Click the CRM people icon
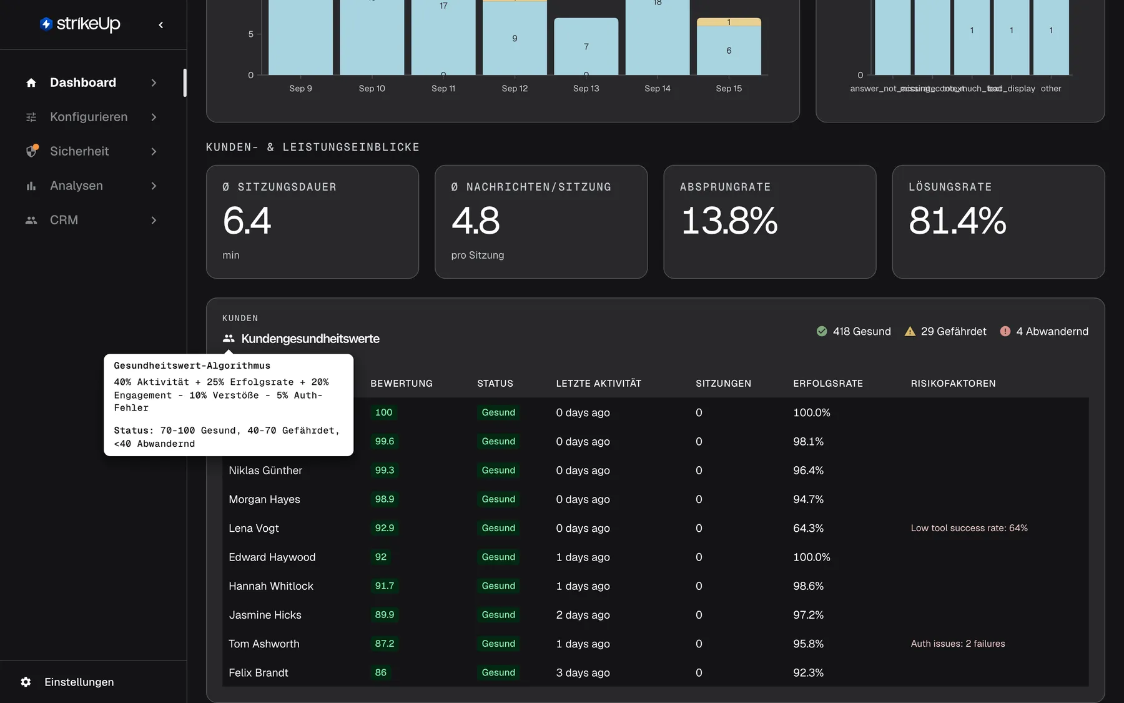1124x703 pixels. click(x=31, y=220)
